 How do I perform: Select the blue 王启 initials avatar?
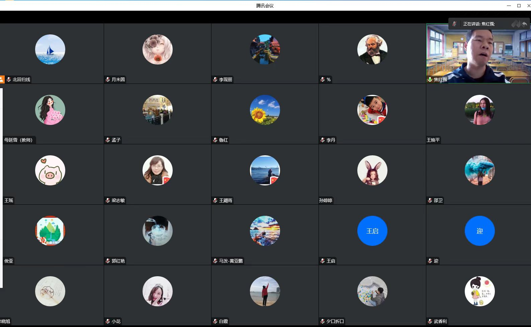click(x=372, y=231)
